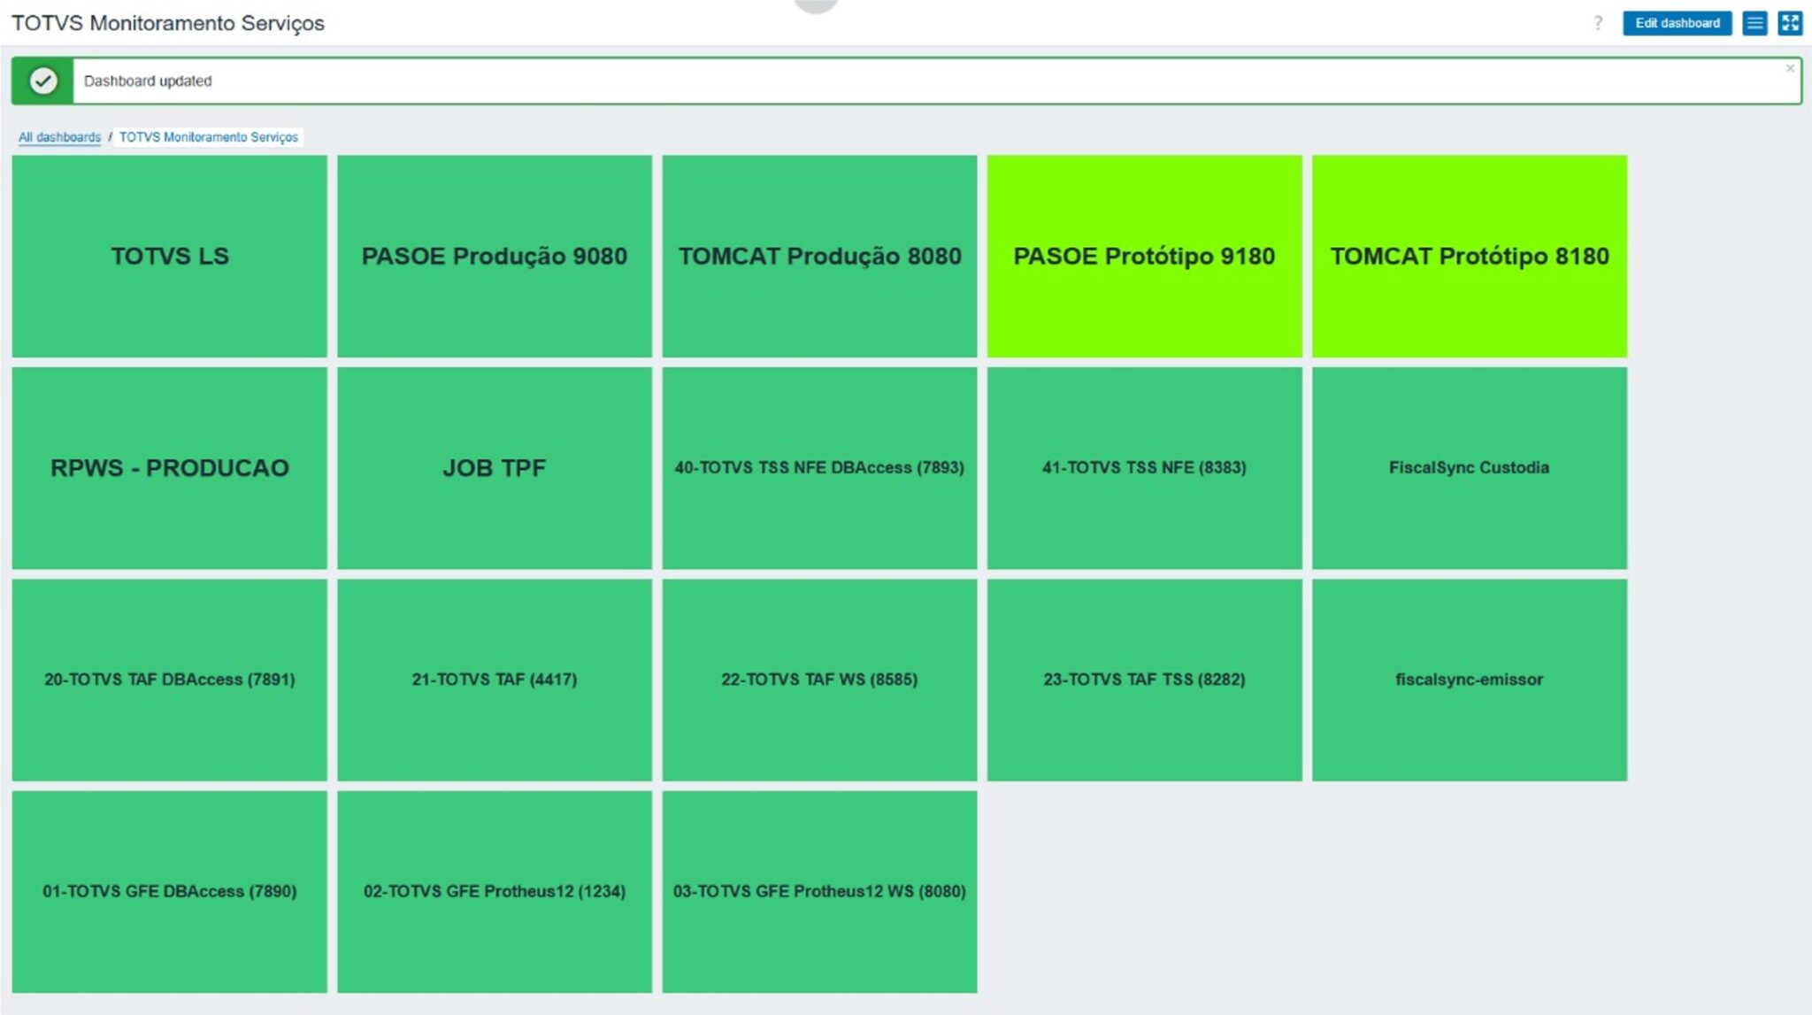Open the TOTVS LS monitoring tile

170,256
